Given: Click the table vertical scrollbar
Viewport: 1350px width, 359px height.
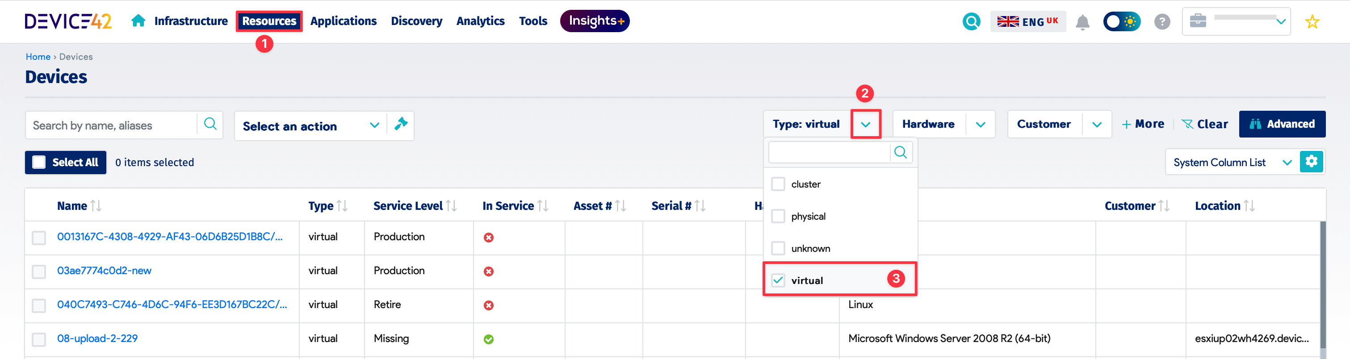Looking at the screenshot, I should pos(1322,284).
